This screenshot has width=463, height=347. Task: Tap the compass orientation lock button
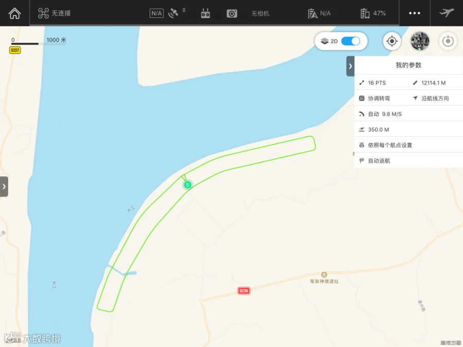coord(448,41)
